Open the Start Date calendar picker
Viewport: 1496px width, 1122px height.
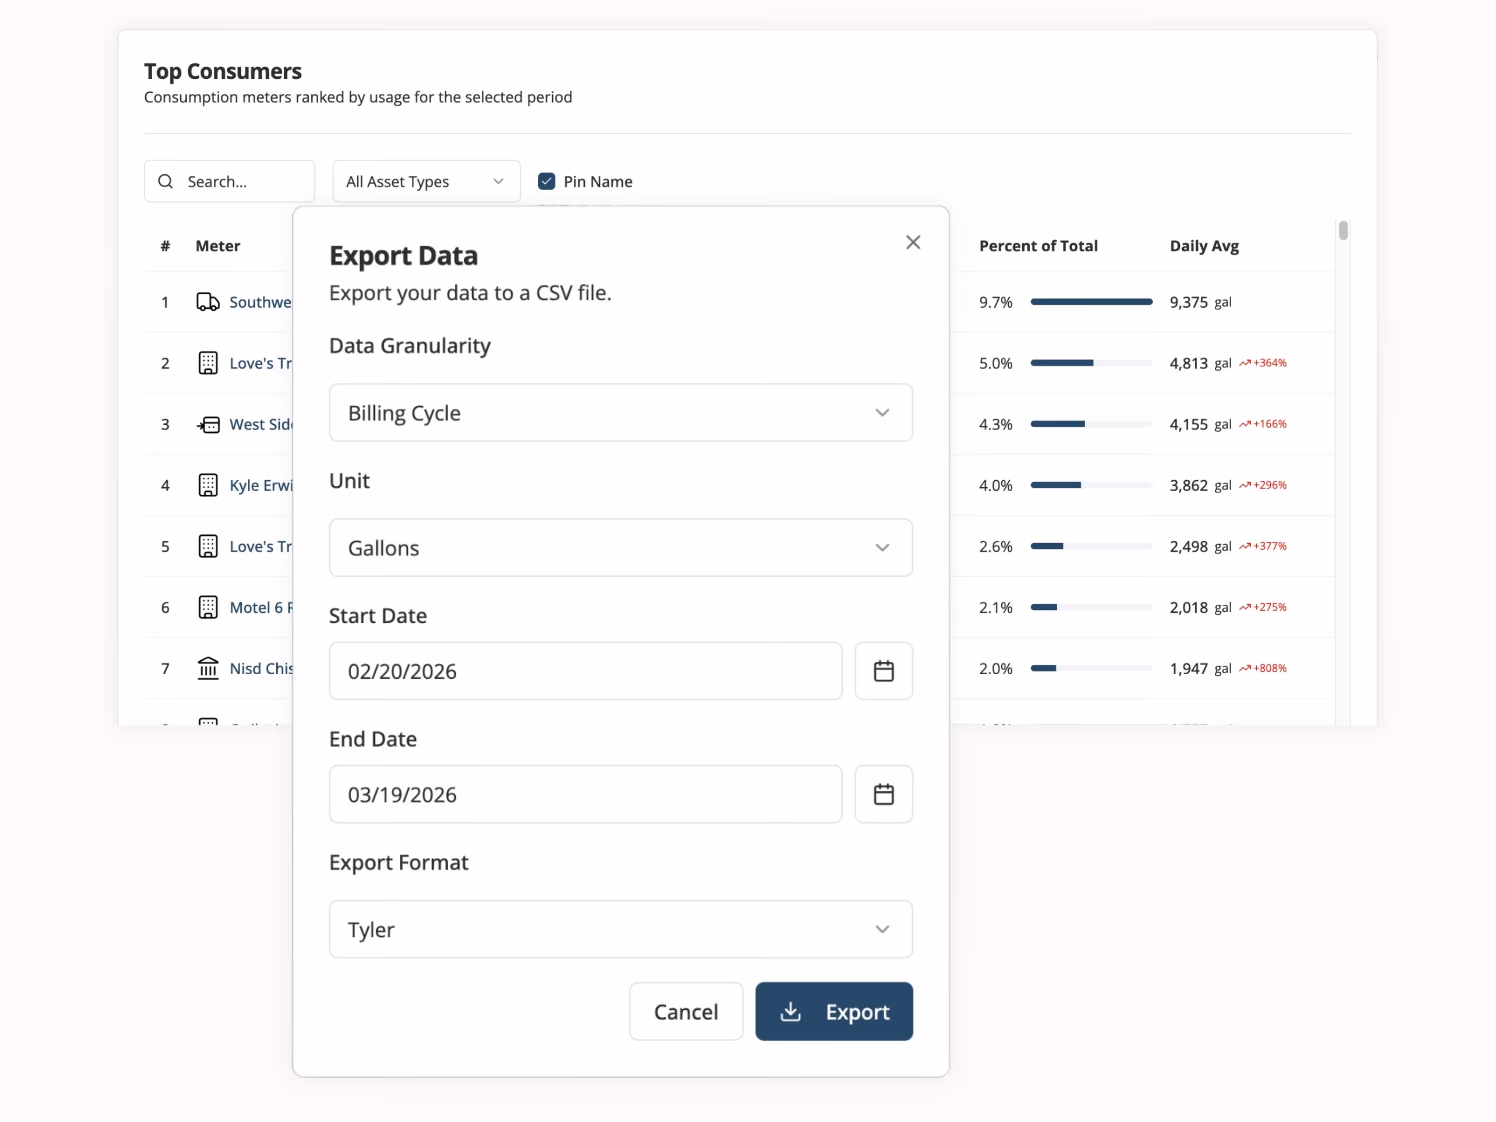pyautogui.click(x=884, y=671)
